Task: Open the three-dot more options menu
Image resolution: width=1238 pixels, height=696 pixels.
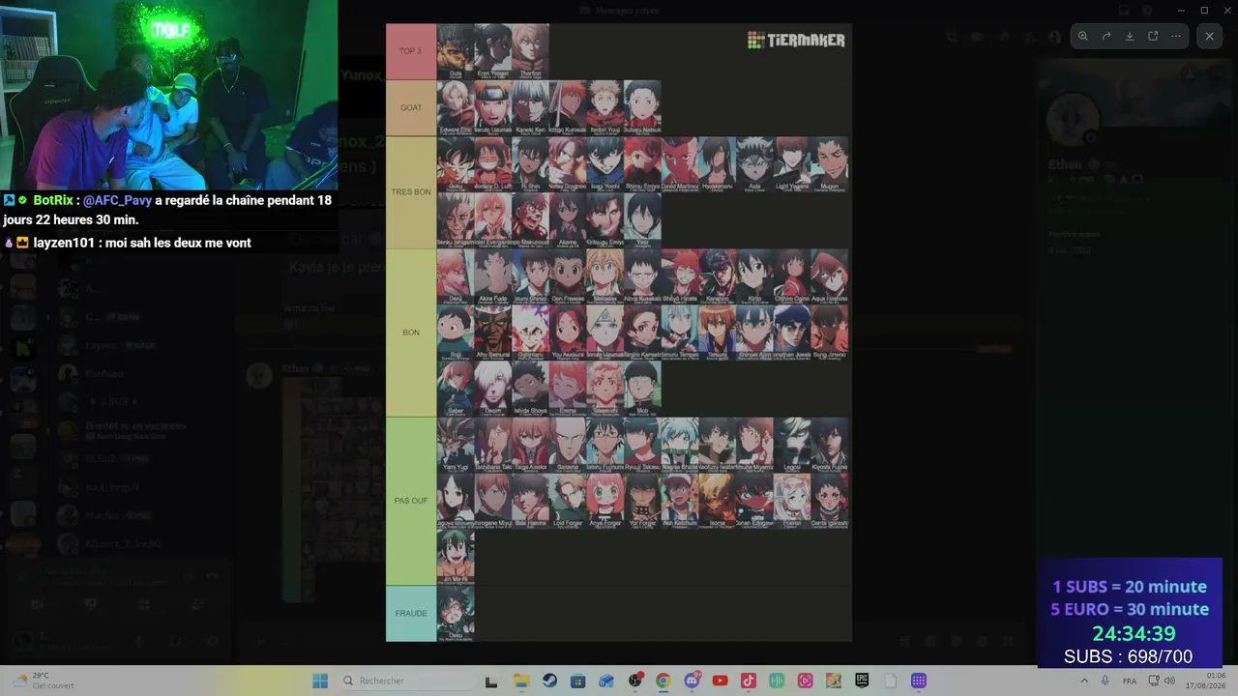Action: (x=1176, y=36)
